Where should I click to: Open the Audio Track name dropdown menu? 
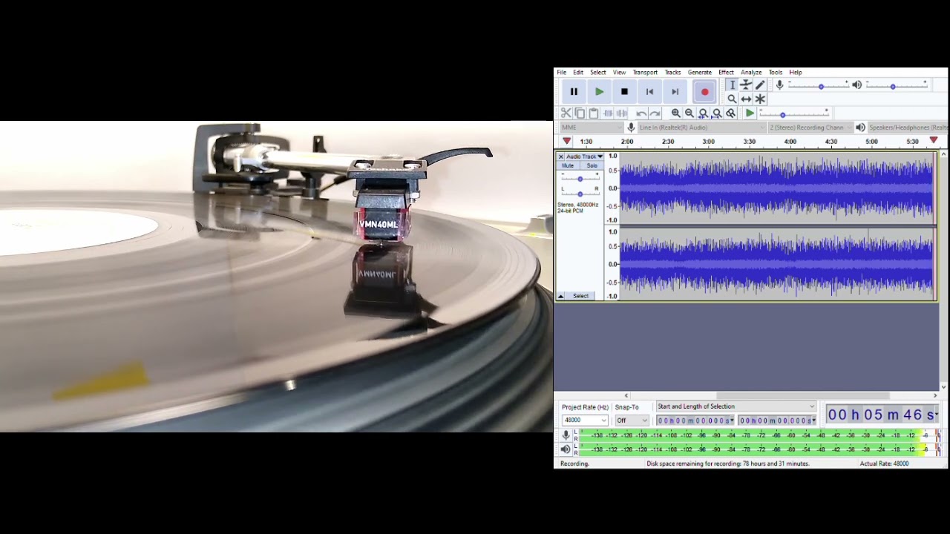coord(585,156)
